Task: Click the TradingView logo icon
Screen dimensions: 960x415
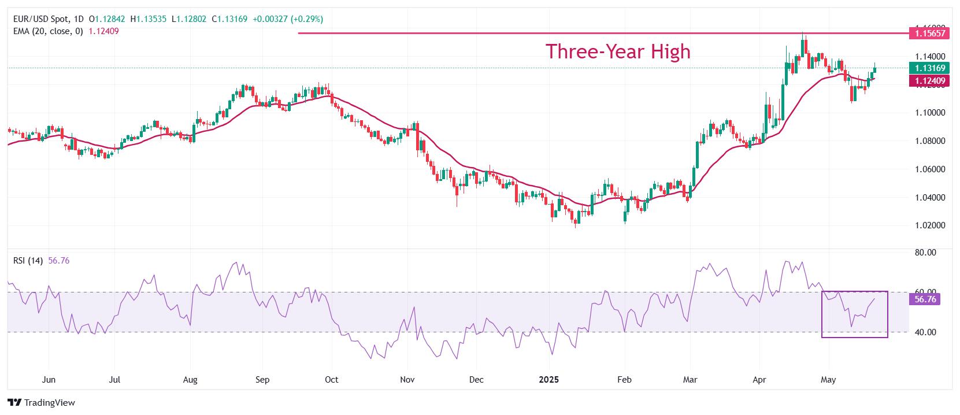Action: pos(14,402)
